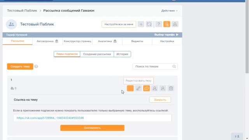249x140 pixels.
Task: Click the Тариф Нулевой label
Action: click(17, 35)
